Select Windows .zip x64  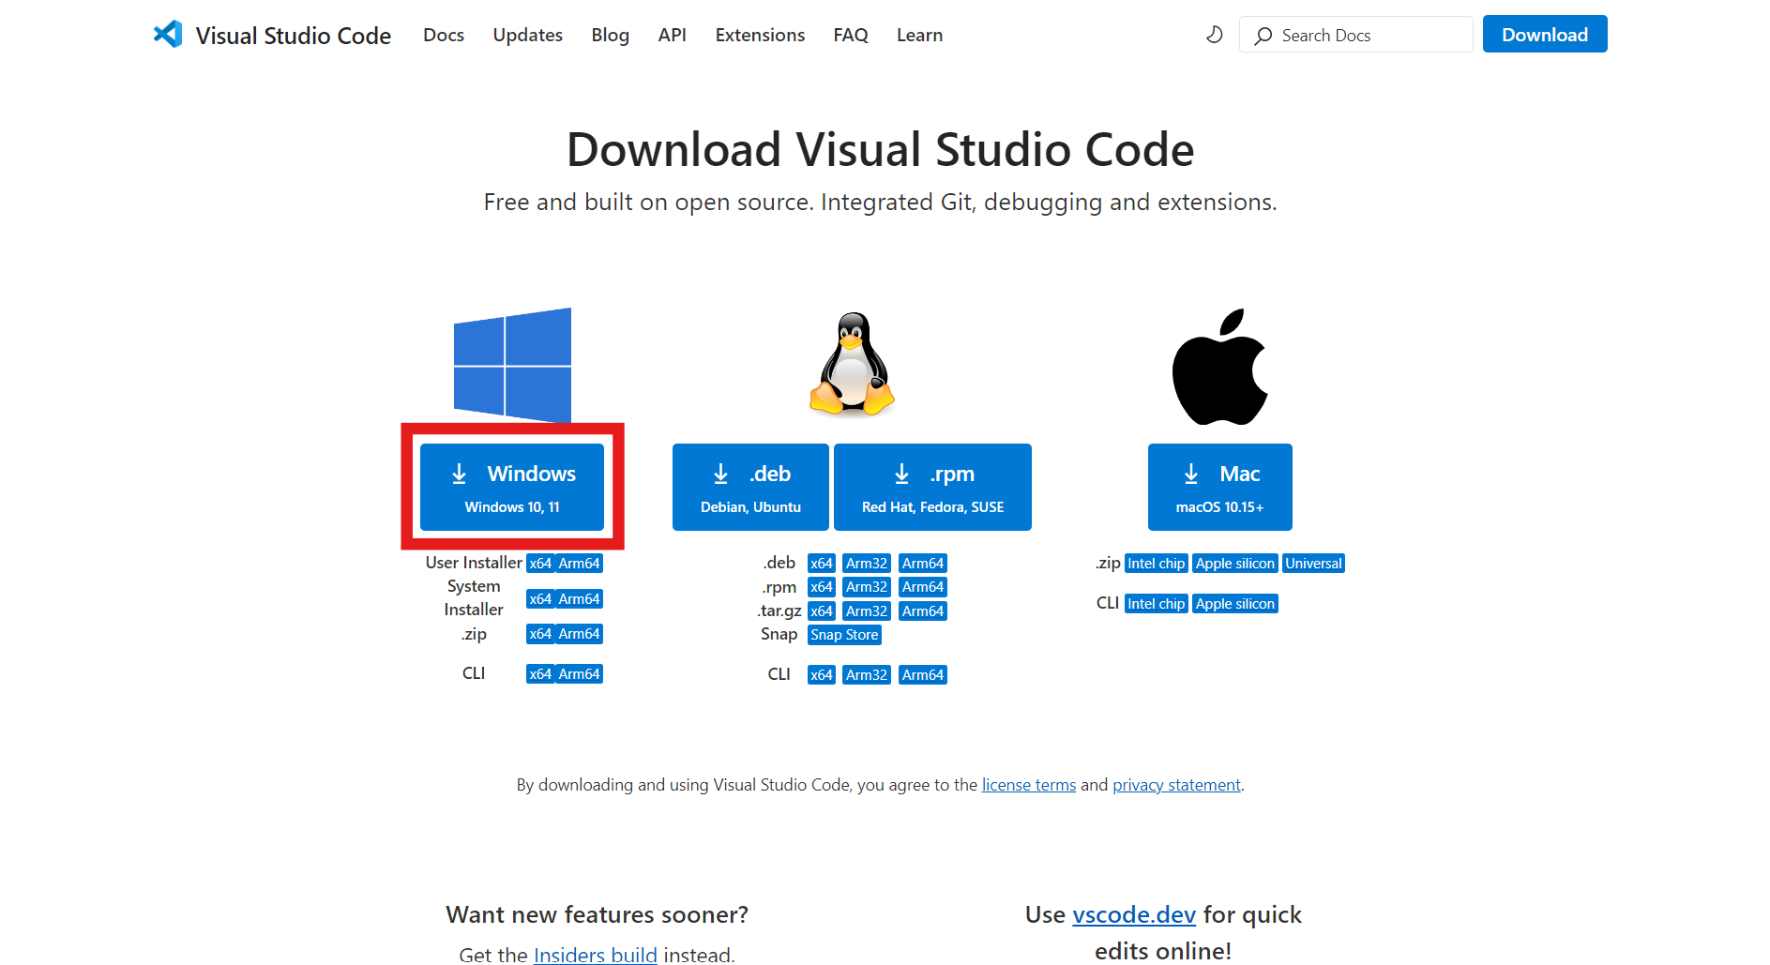(x=540, y=634)
